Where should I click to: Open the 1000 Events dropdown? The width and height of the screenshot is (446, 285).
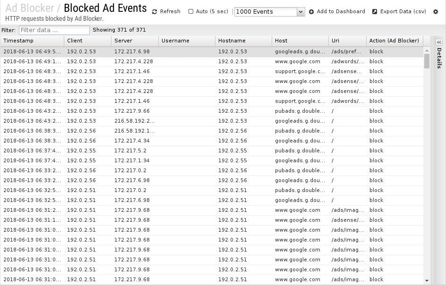tap(270, 12)
